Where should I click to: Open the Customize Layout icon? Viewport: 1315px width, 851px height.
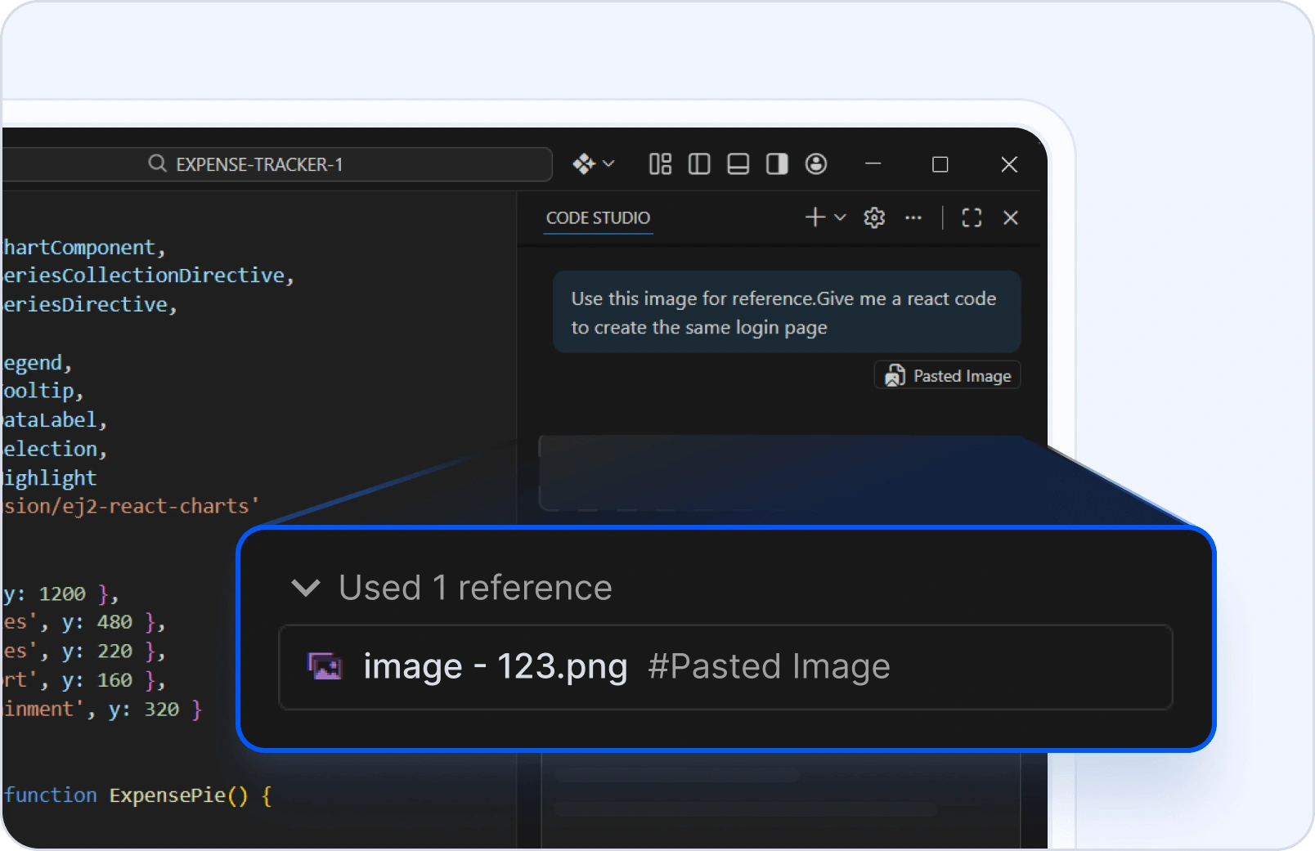pyautogui.click(x=660, y=164)
